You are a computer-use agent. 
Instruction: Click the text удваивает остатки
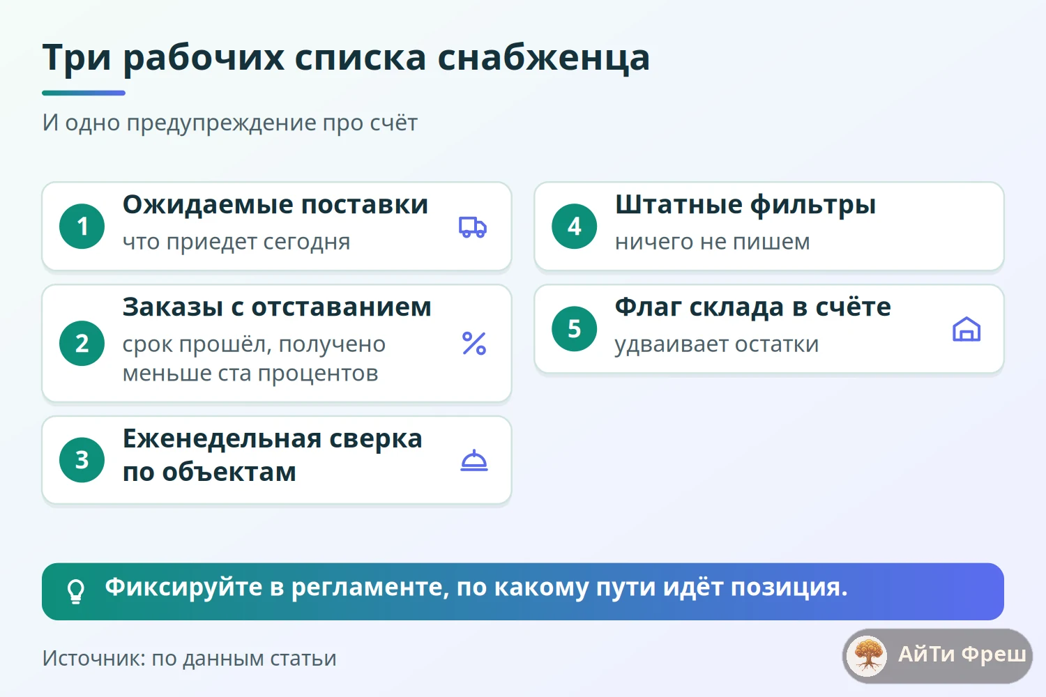(717, 344)
